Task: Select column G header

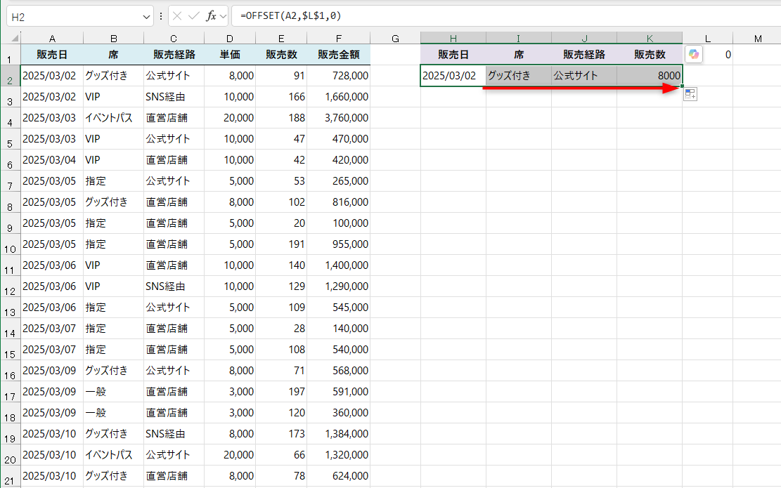Action: click(x=396, y=39)
